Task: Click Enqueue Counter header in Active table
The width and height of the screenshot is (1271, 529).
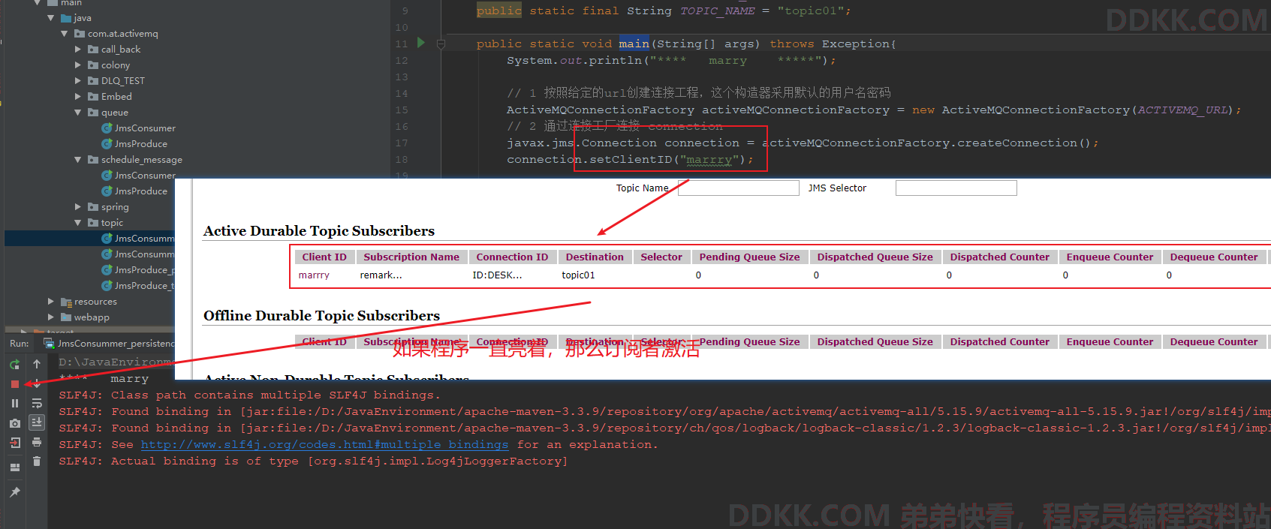Action: [1110, 257]
